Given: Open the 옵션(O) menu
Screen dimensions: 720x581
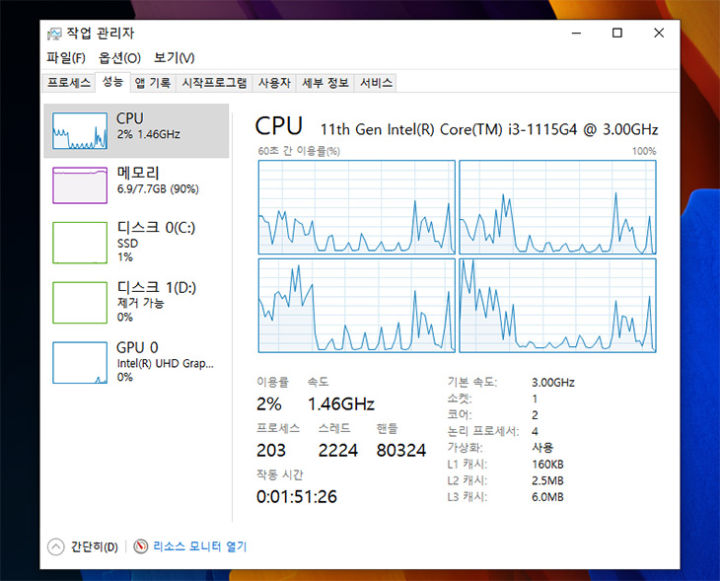Looking at the screenshot, I should pos(119,58).
